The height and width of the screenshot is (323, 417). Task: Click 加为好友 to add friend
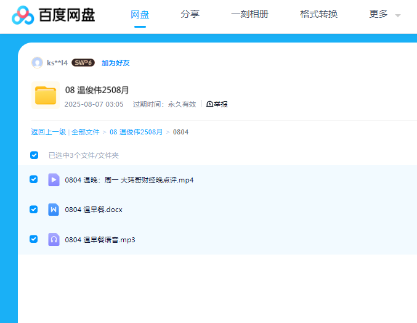115,63
